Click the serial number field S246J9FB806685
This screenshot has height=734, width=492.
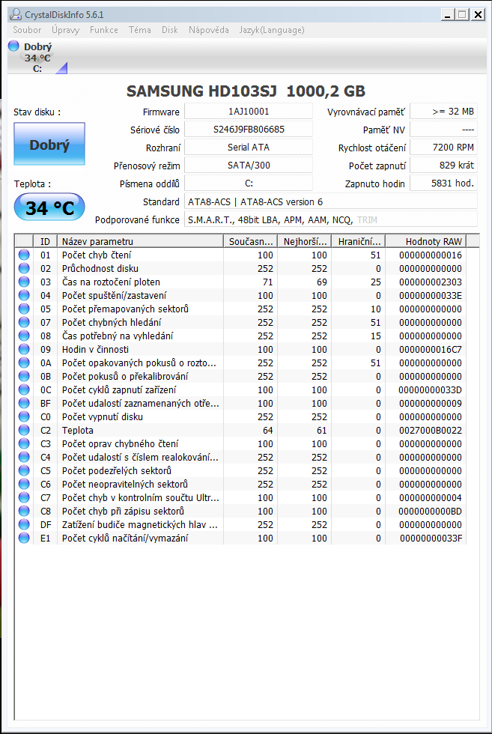(249, 129)
